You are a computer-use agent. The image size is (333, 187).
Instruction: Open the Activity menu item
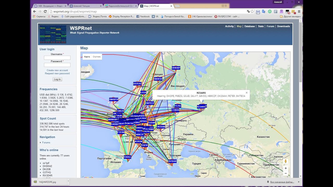click(229, 26)
